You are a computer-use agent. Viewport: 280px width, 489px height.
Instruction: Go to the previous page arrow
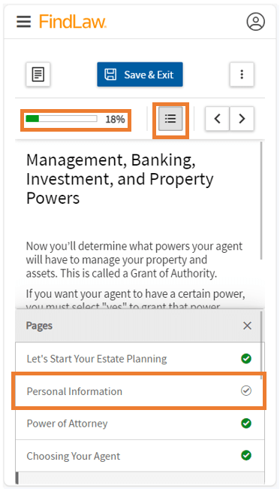click(x=218, y=119)
